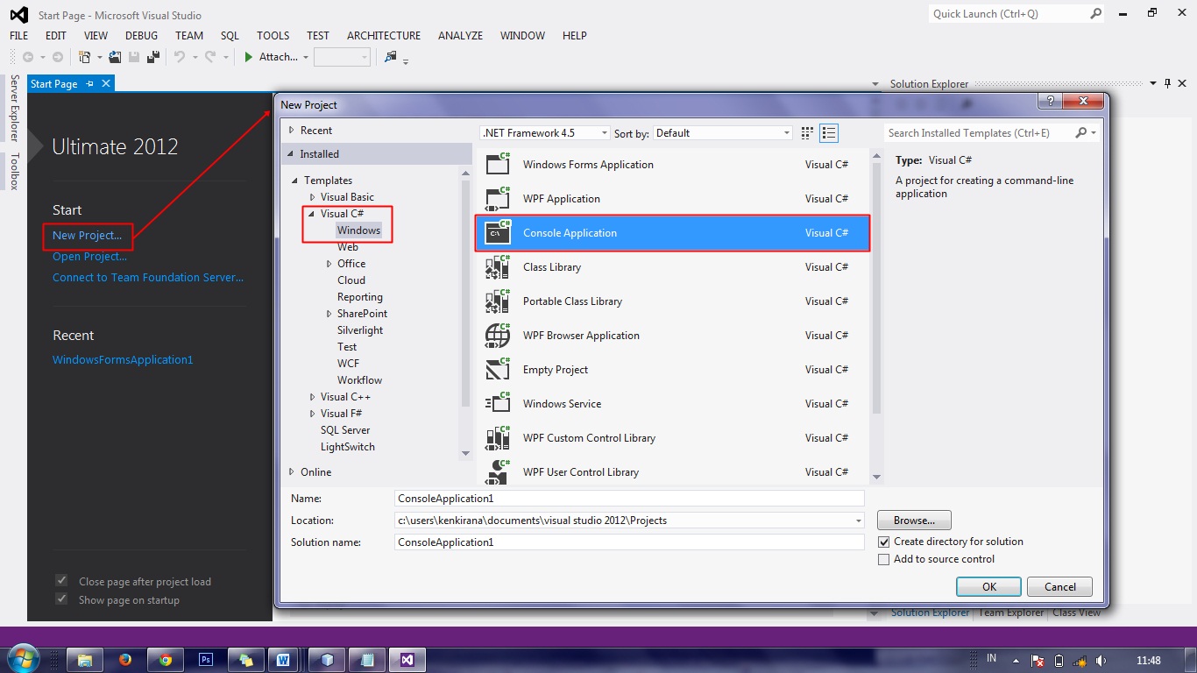The image size is (1197, 673).
Task: Close the Start Page tab
Action: 106,84
